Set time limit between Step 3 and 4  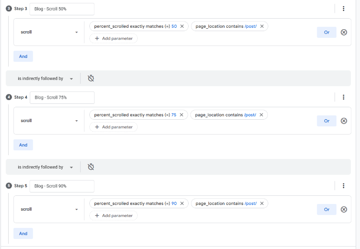click(91, 79)
